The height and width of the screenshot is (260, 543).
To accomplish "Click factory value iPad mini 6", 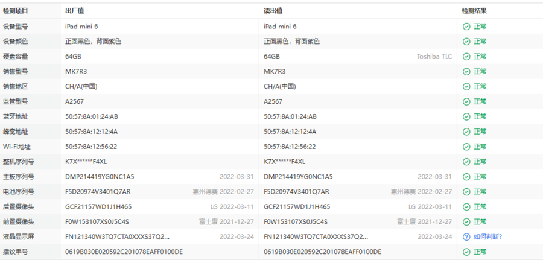I will tap(81, 27).
